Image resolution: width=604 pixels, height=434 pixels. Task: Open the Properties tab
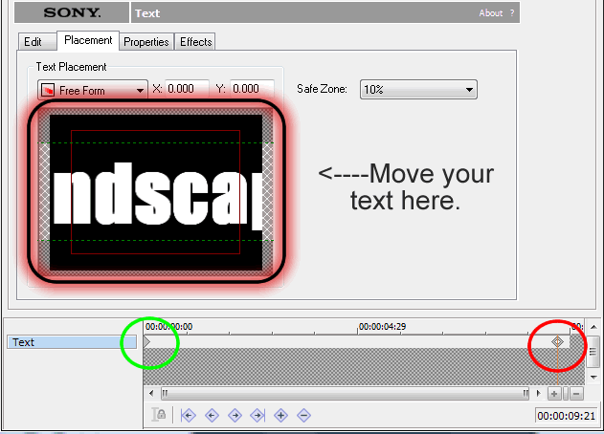(x=145, y=42)
